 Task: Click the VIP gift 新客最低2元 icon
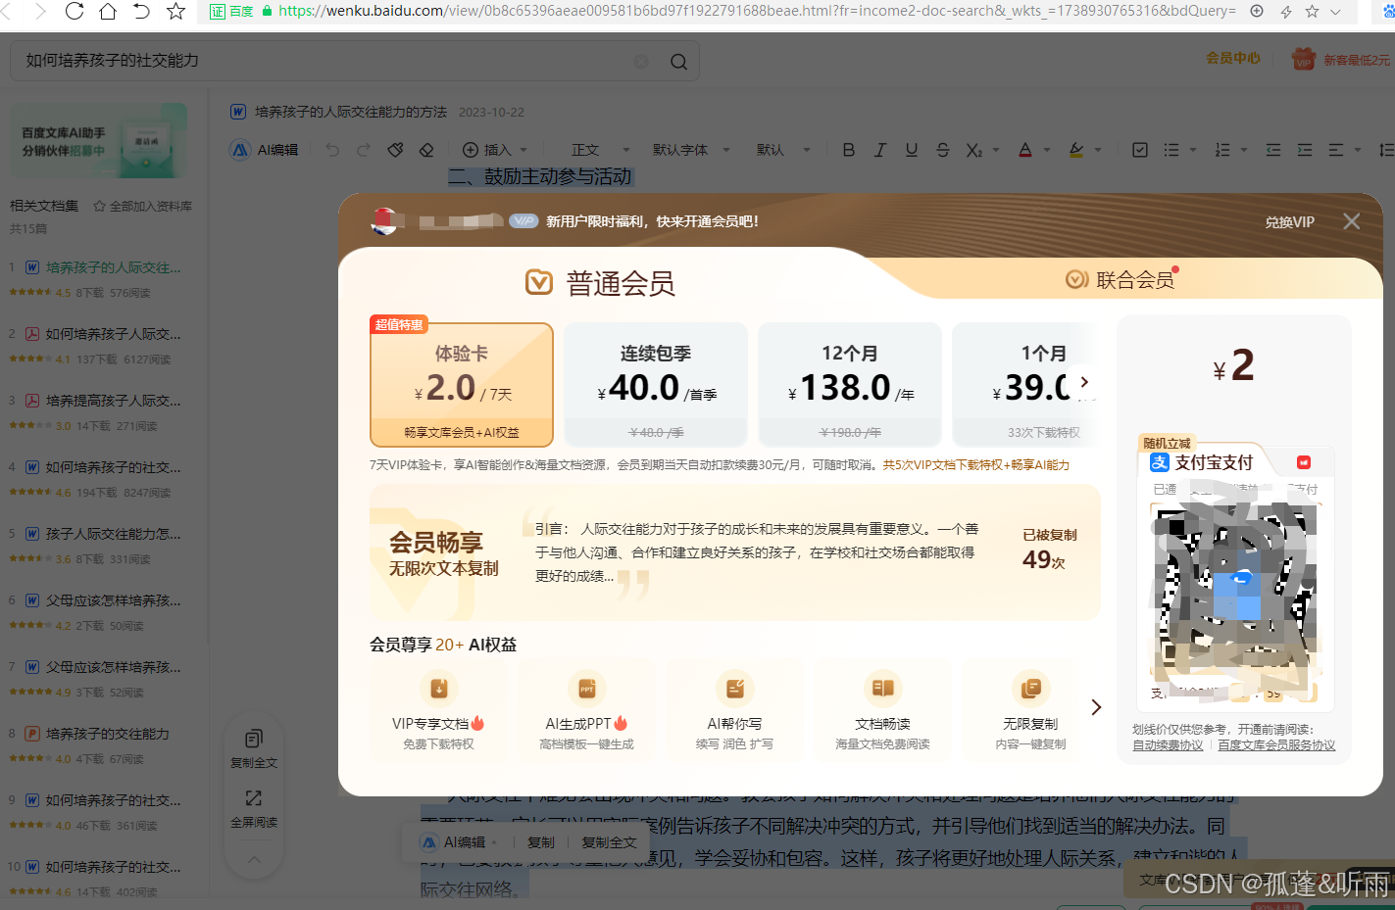(x=1303, y=59)
